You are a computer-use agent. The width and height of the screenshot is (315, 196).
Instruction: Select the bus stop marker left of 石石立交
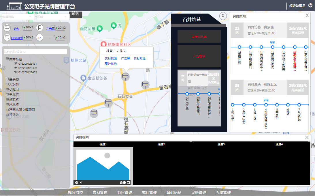pyautogui.click(x=108, y=103)
